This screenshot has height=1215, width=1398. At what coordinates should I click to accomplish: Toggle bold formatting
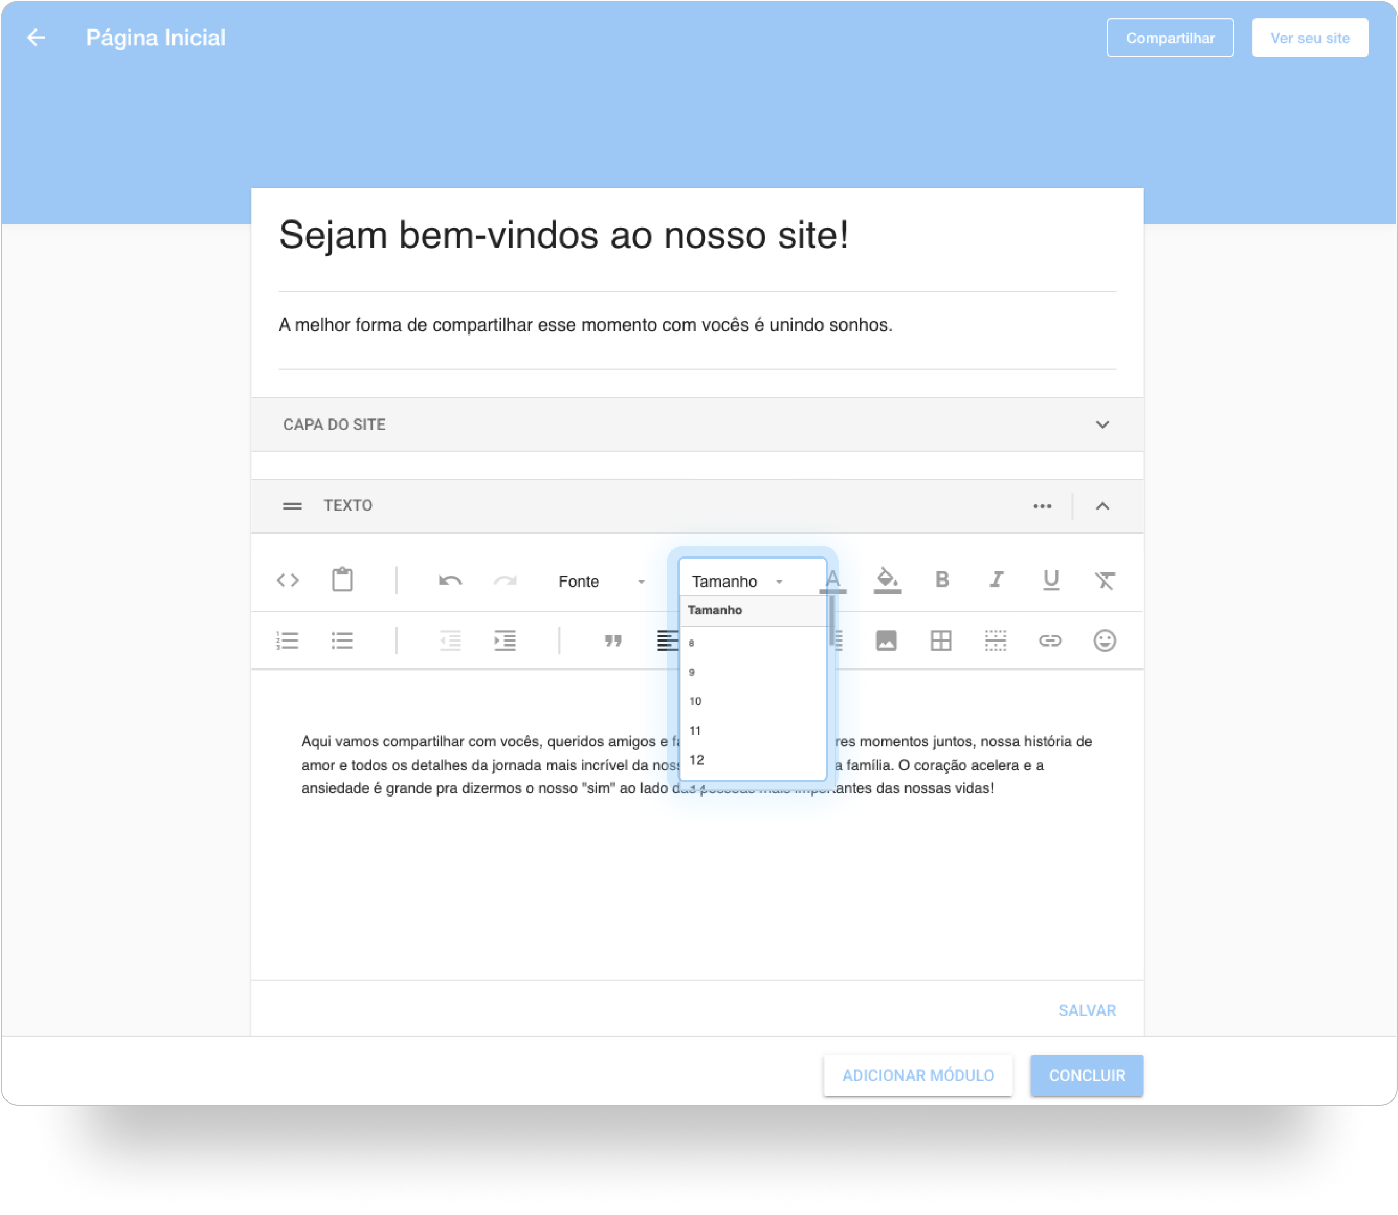(941, 580)
